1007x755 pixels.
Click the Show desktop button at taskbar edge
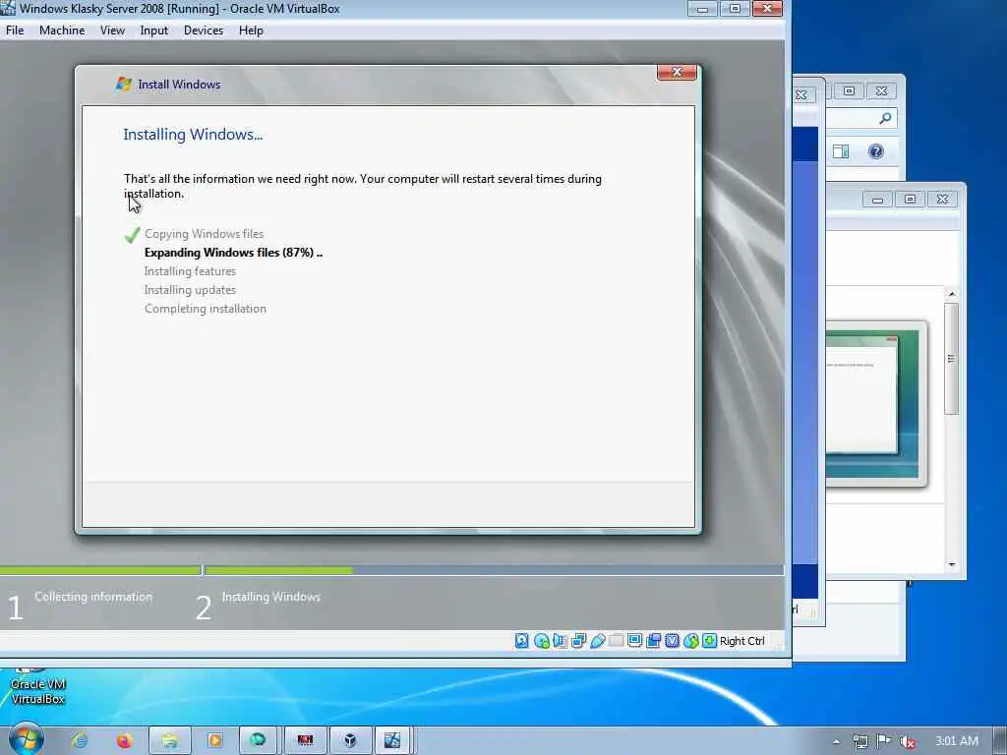coord(1000,741)
